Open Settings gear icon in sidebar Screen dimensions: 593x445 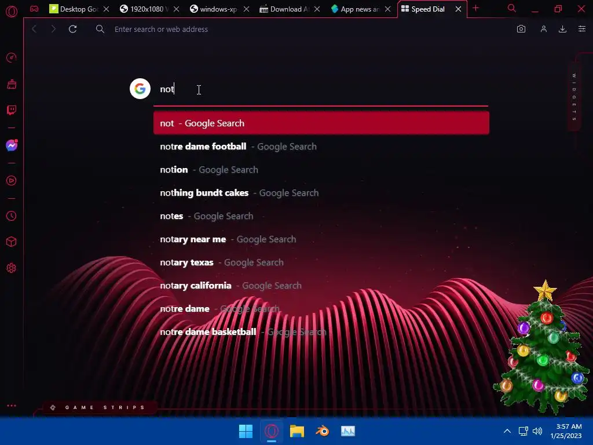coord(12,268)
